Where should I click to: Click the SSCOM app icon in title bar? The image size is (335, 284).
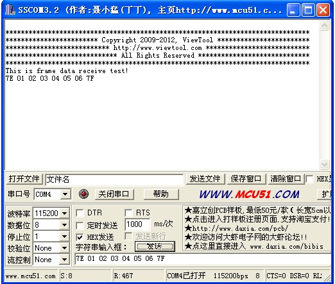point(10,10)
